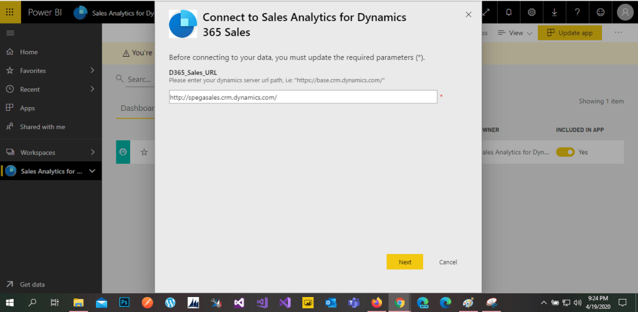638x312 pixels.
Task: Open Shared with me in sidebar
Action: pyautogui.click(x=42, y=127)
